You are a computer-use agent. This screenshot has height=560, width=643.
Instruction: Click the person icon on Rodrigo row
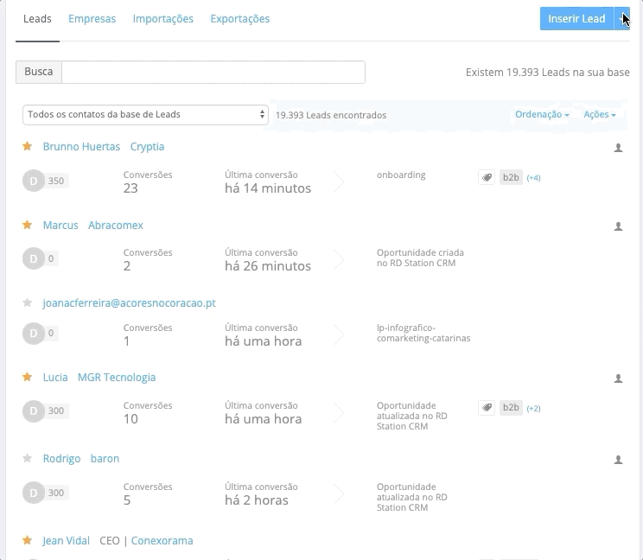[618, 460]
